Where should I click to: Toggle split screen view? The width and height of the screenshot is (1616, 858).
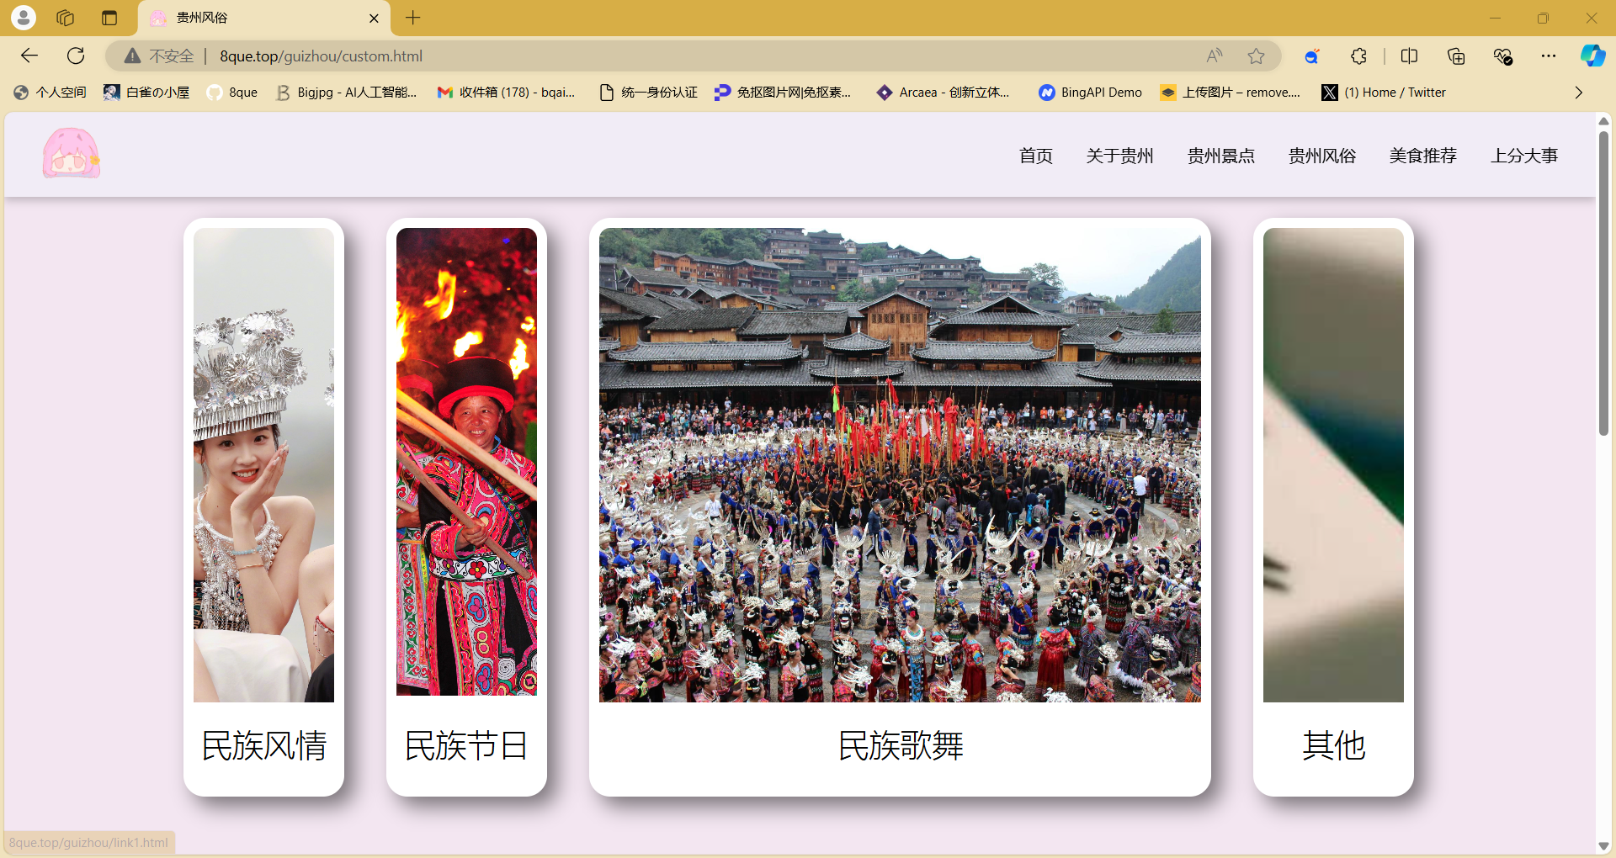1410,56
